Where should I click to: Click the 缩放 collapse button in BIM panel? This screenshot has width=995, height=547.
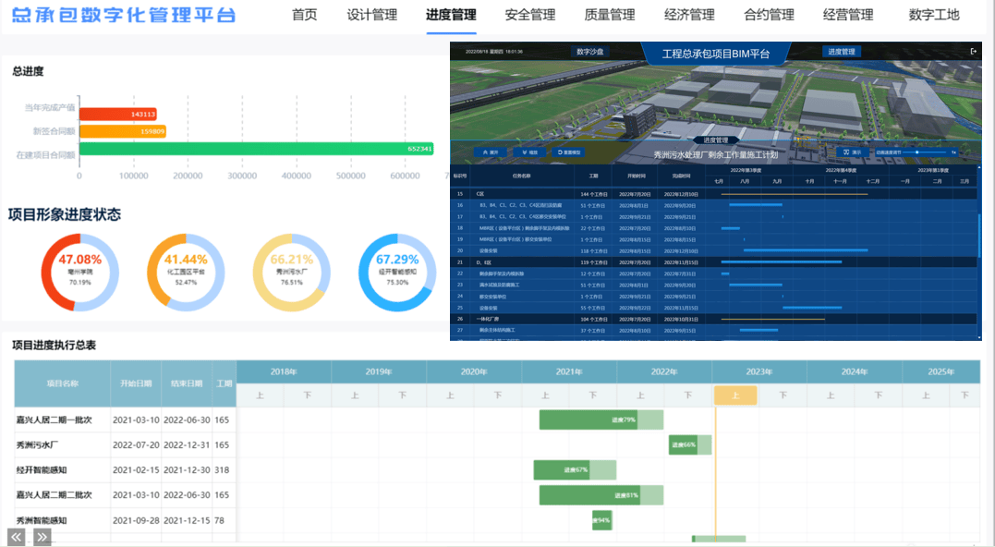tap(529, 152)
